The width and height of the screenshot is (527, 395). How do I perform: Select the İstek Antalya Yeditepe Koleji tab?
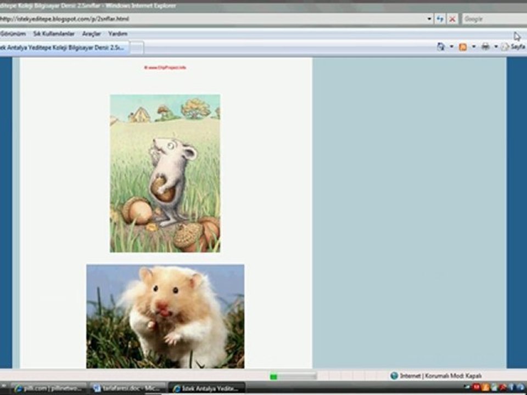coord(64,48)
